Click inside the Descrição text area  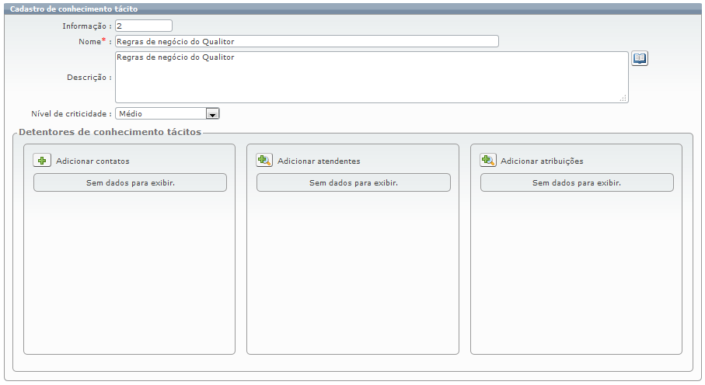(371, 78)
